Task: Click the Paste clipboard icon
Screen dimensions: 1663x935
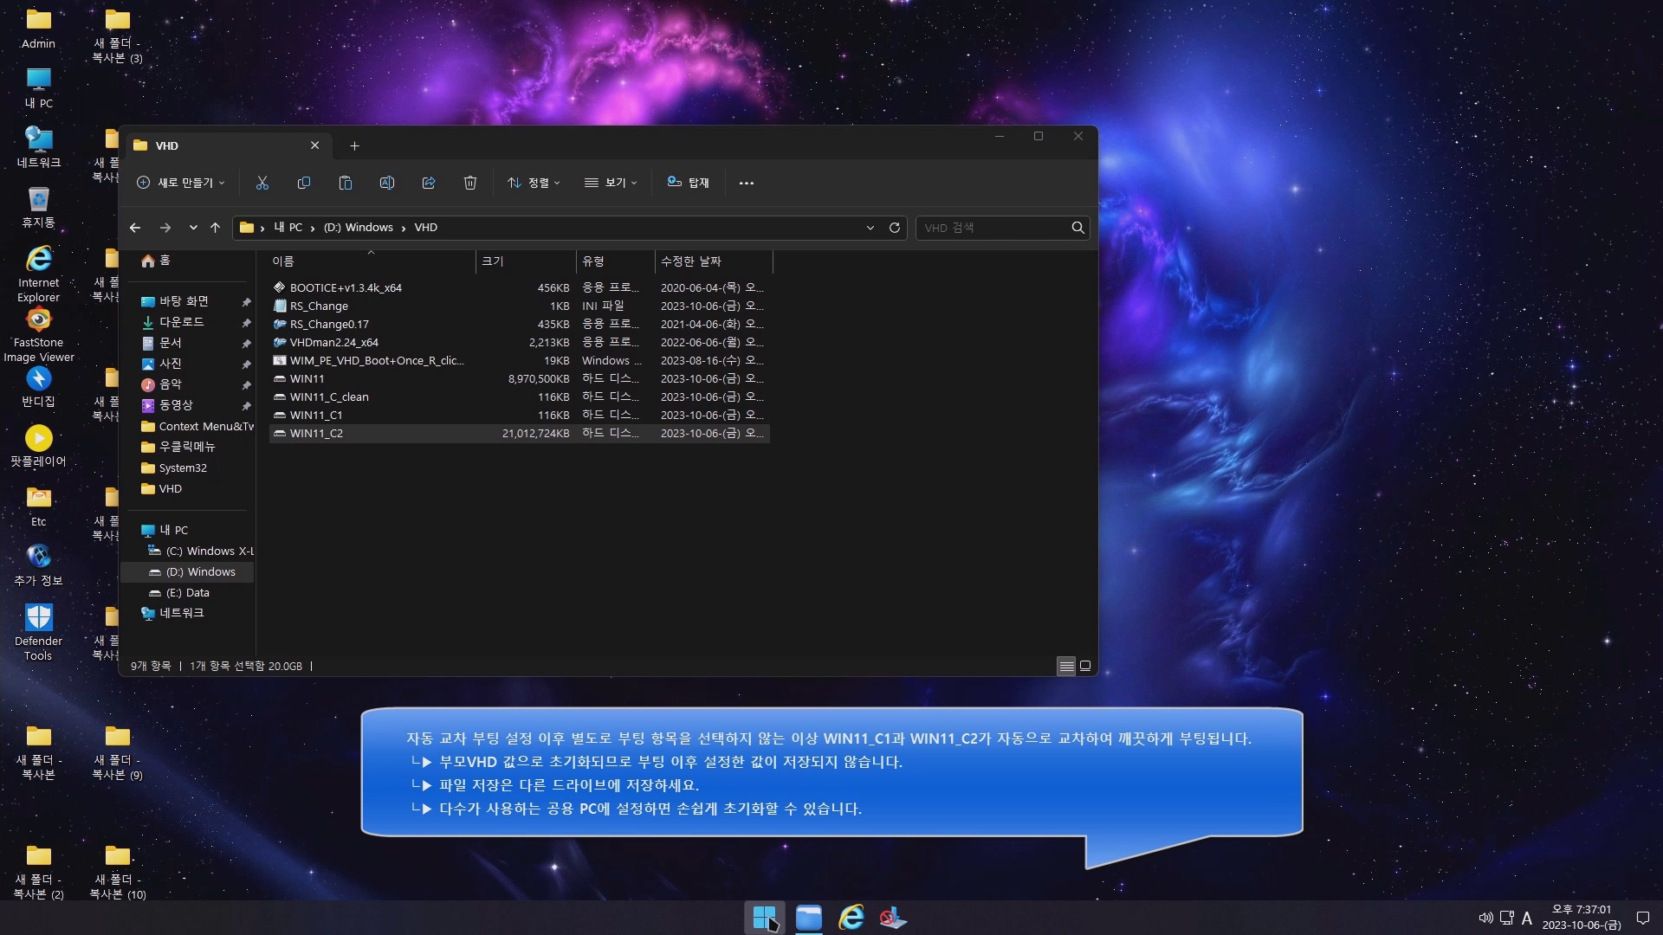Action: pos(346,183)
